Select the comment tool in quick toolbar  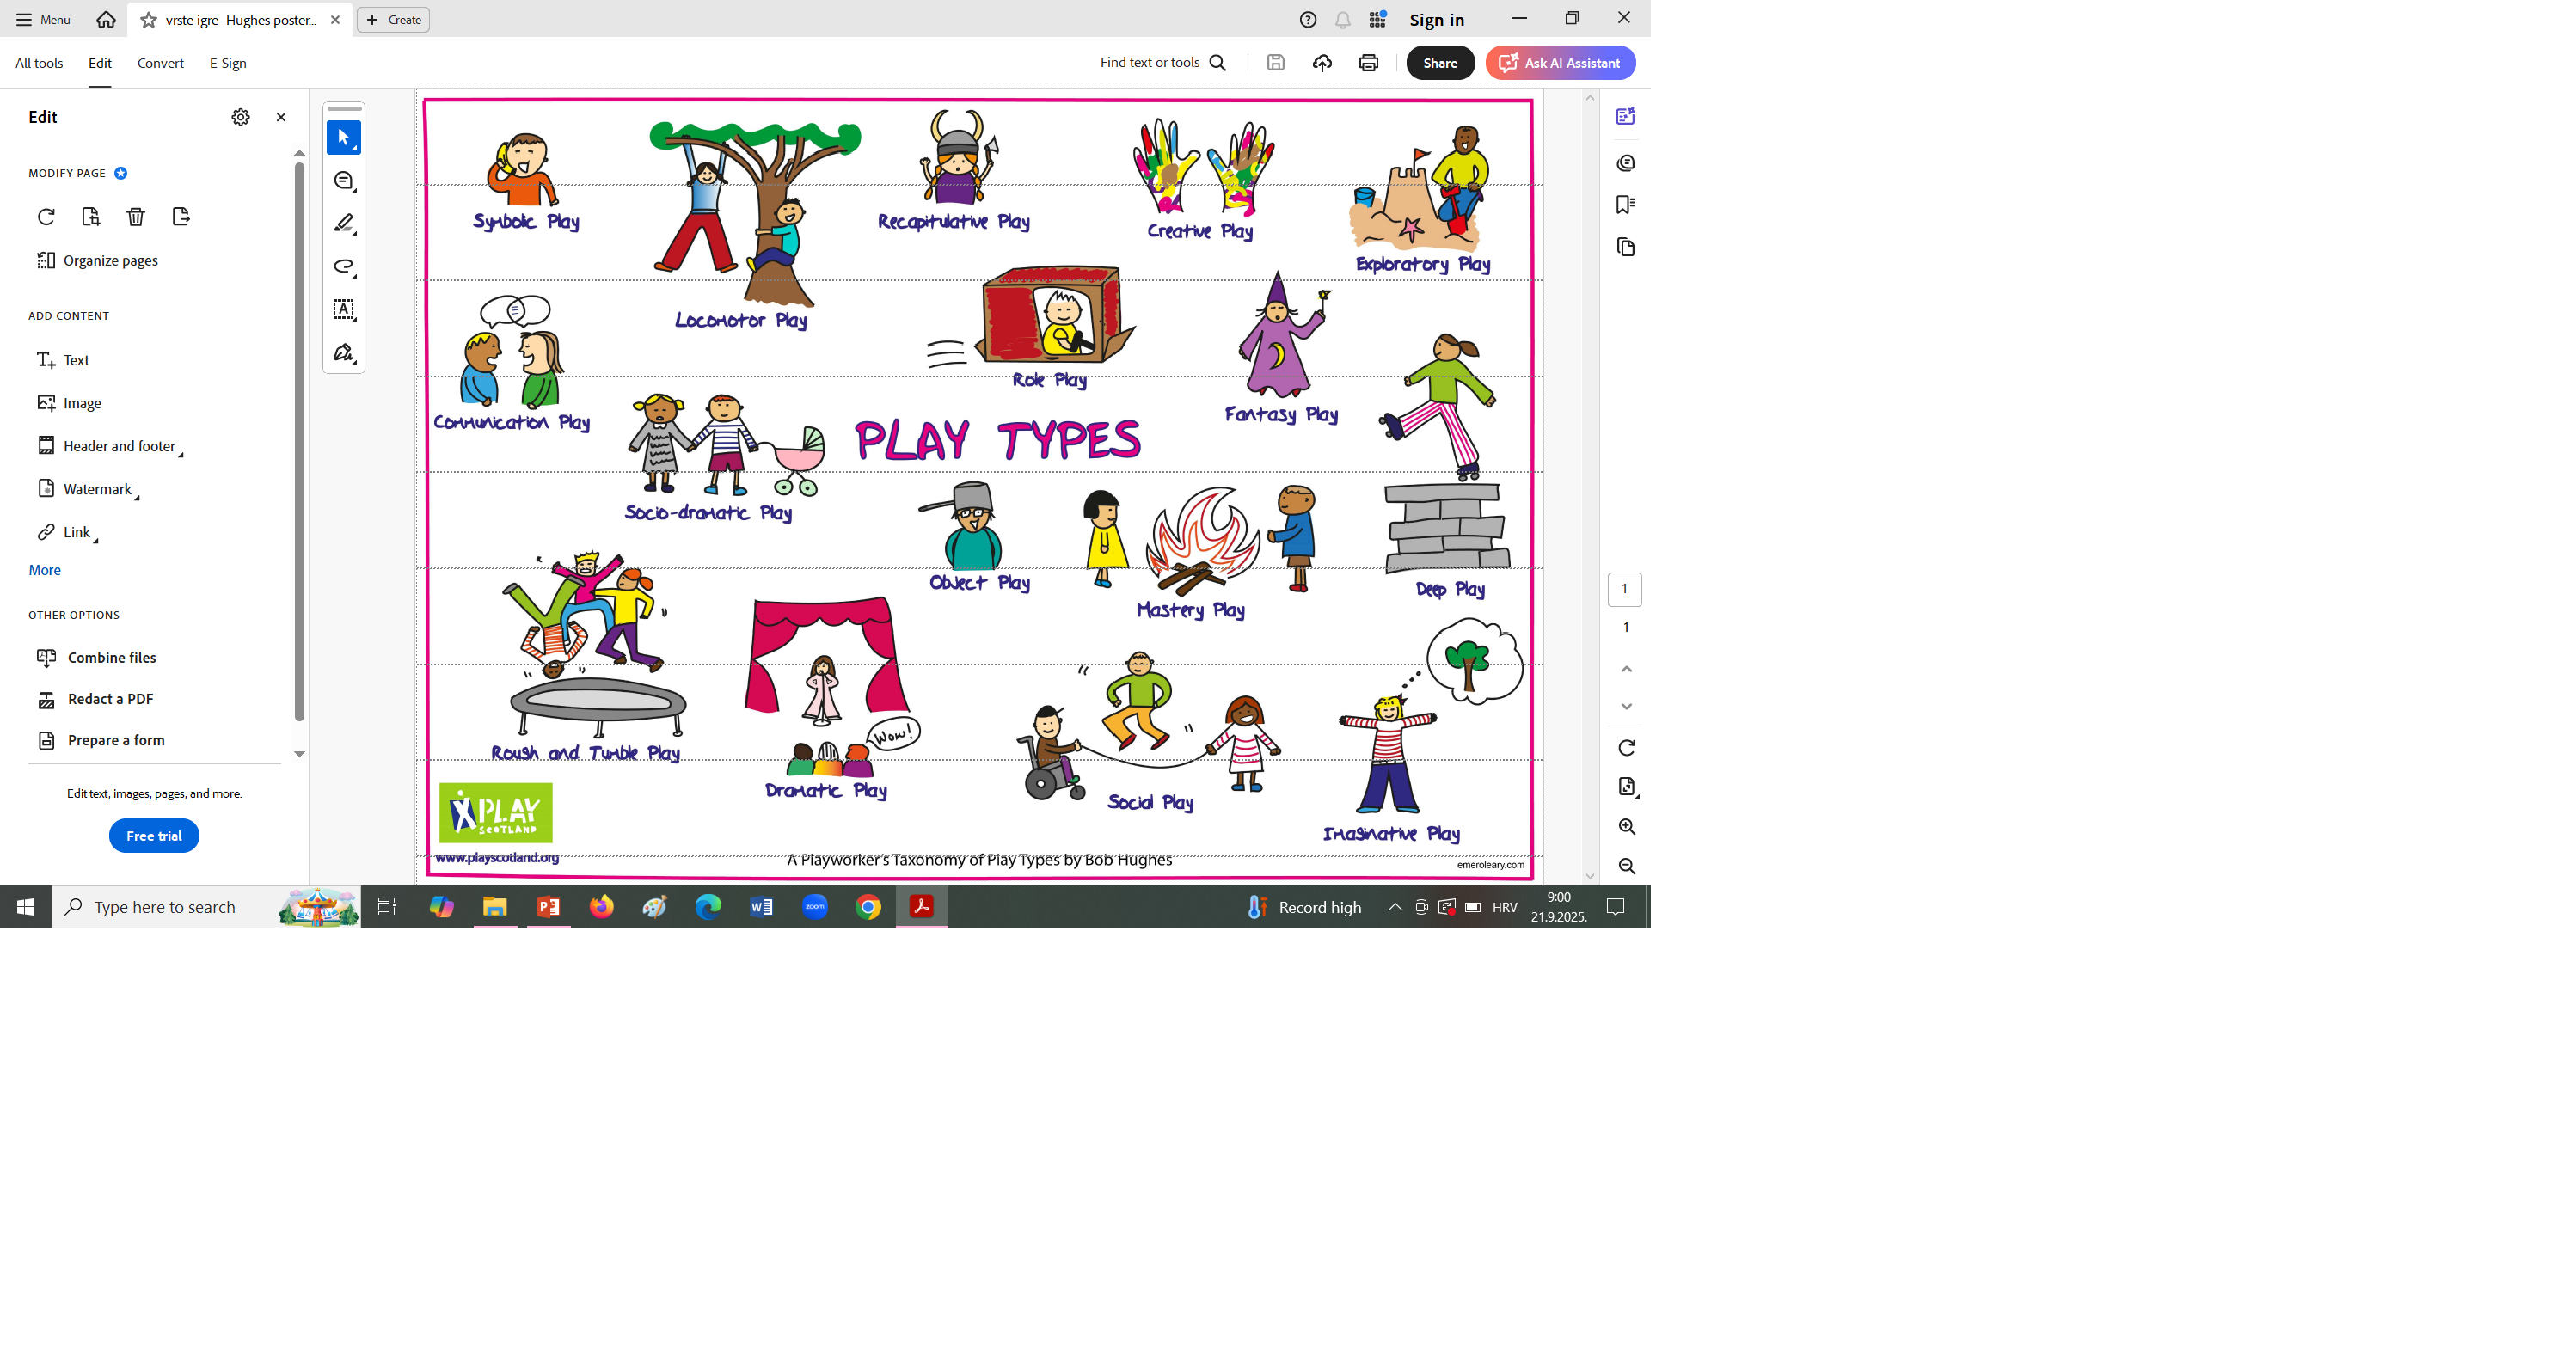tap(343, 181)
